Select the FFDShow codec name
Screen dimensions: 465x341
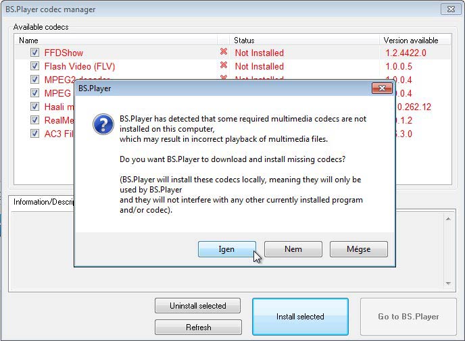pyautogui.click(x=64, y=53)
